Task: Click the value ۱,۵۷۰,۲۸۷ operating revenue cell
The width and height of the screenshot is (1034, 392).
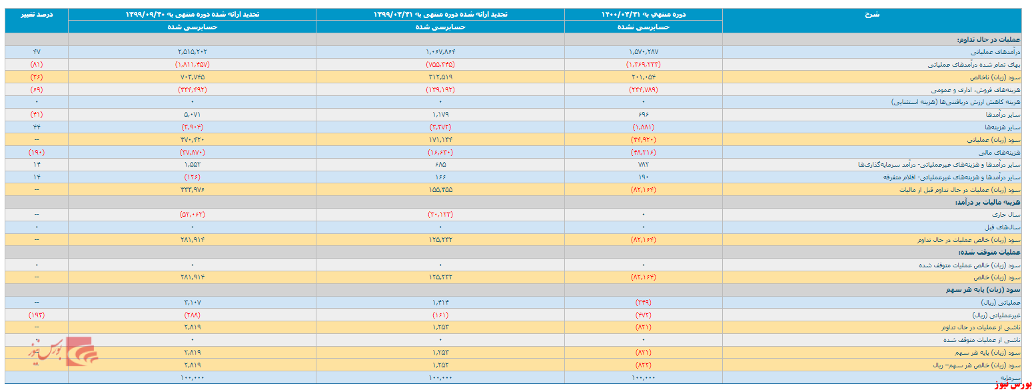Action: (x=643, y=52)
